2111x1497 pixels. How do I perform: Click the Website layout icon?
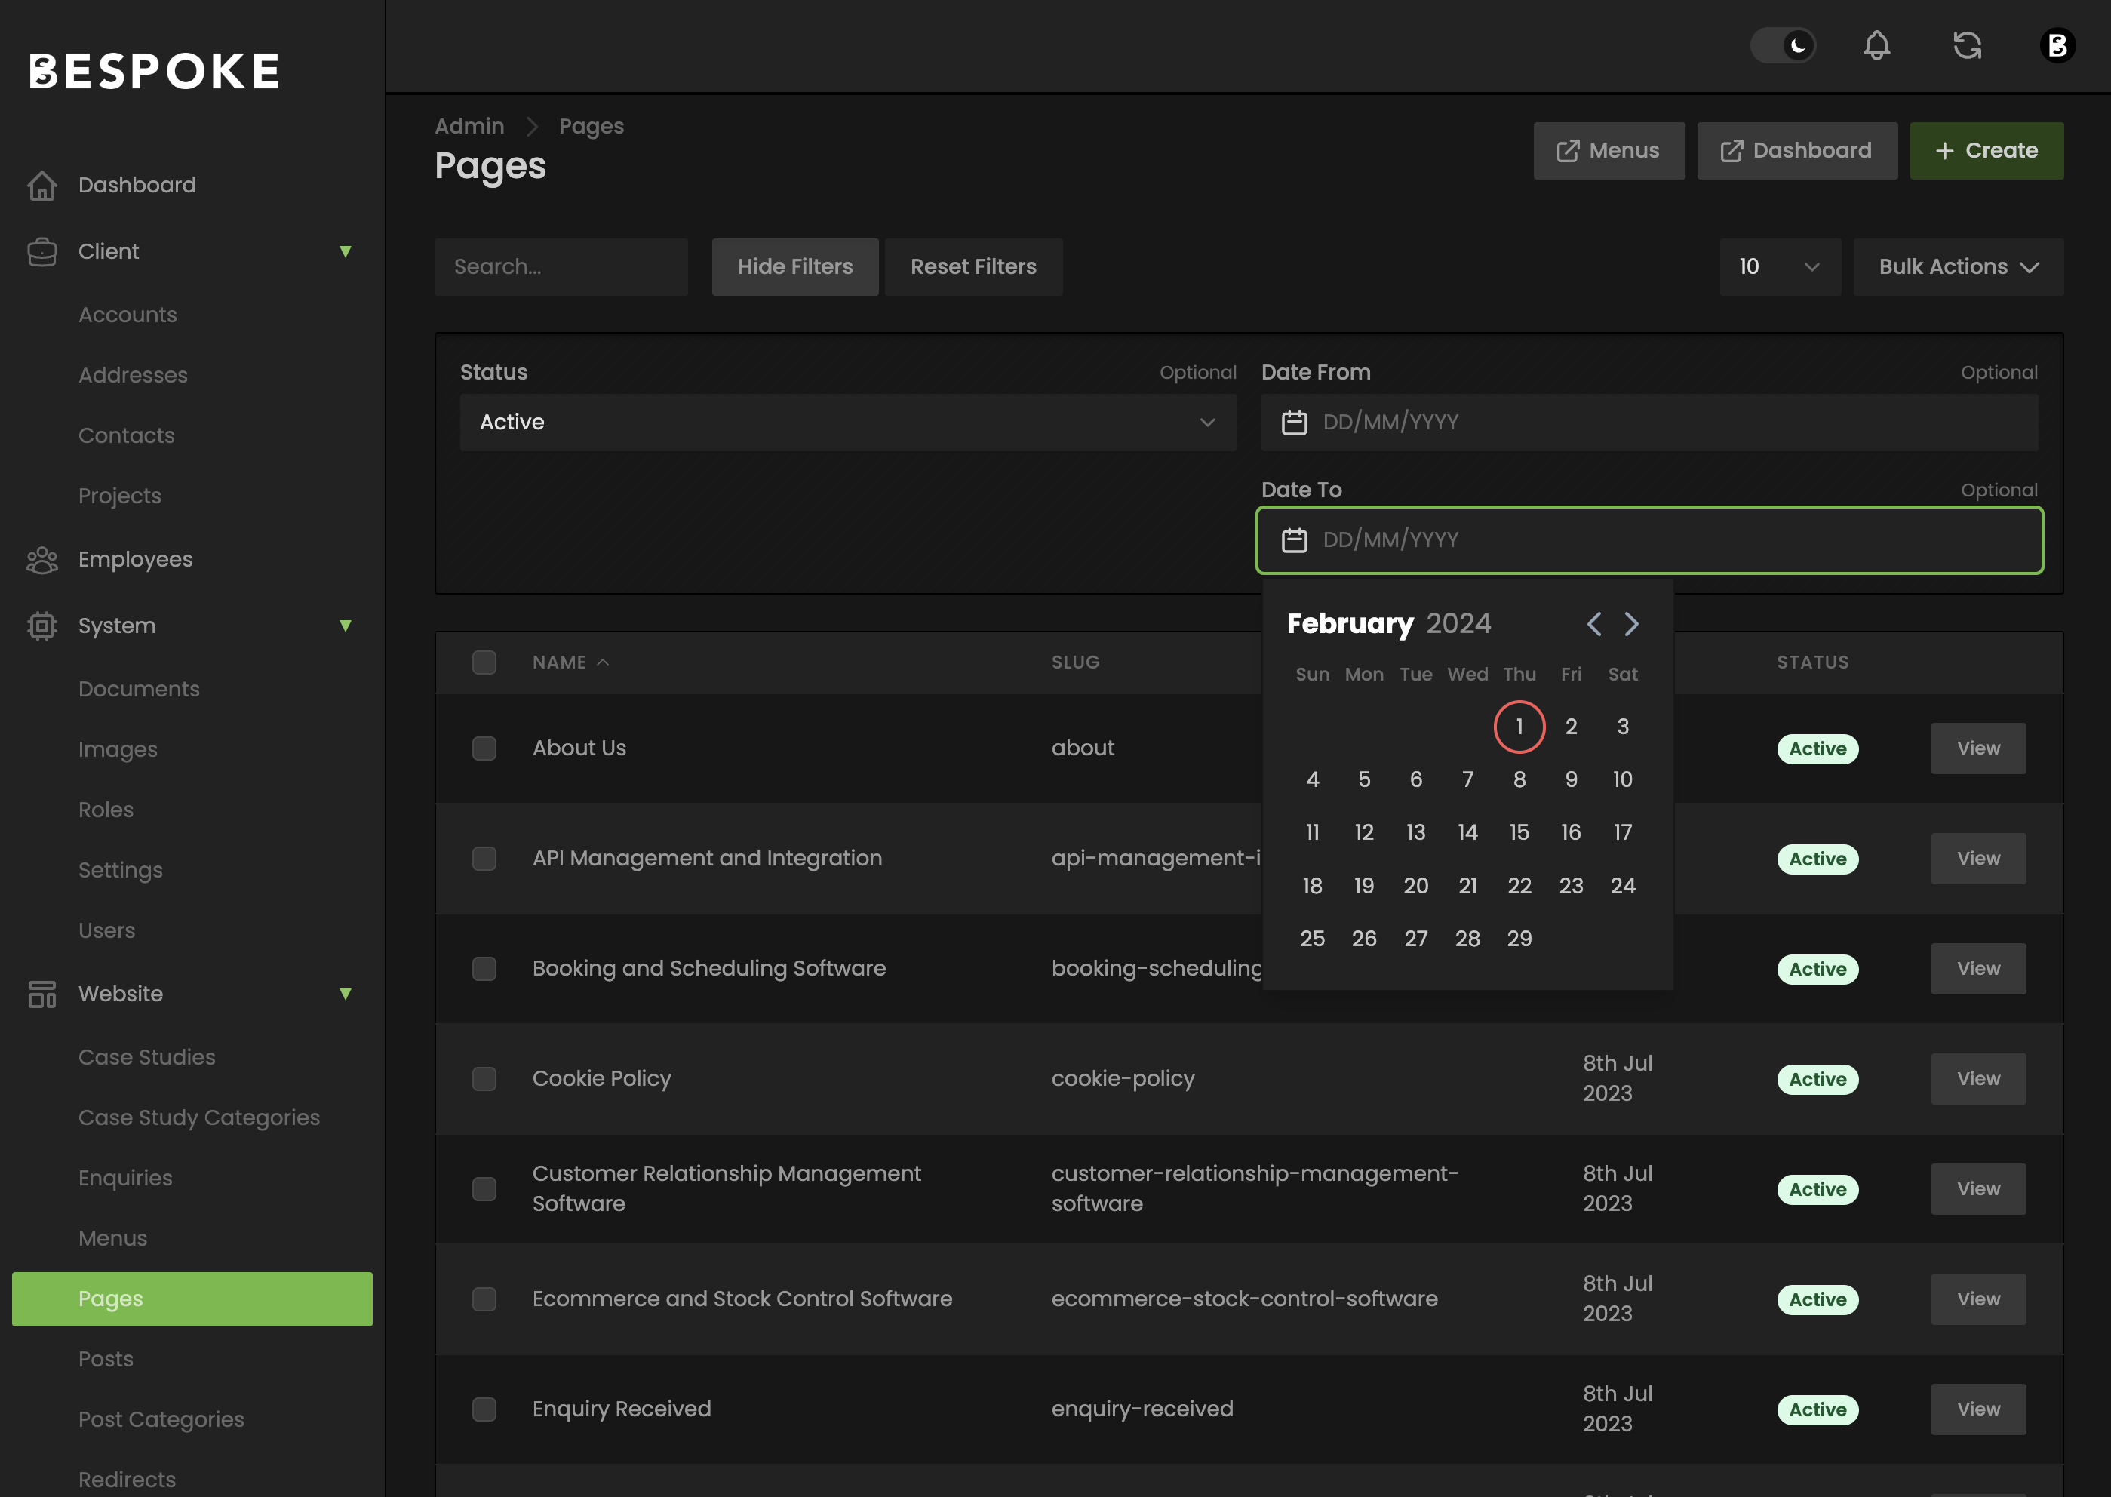click(42, 994)
